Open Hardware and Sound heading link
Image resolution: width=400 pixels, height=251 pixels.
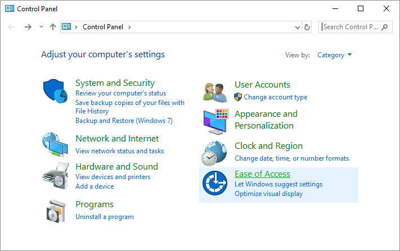[117, 166]
